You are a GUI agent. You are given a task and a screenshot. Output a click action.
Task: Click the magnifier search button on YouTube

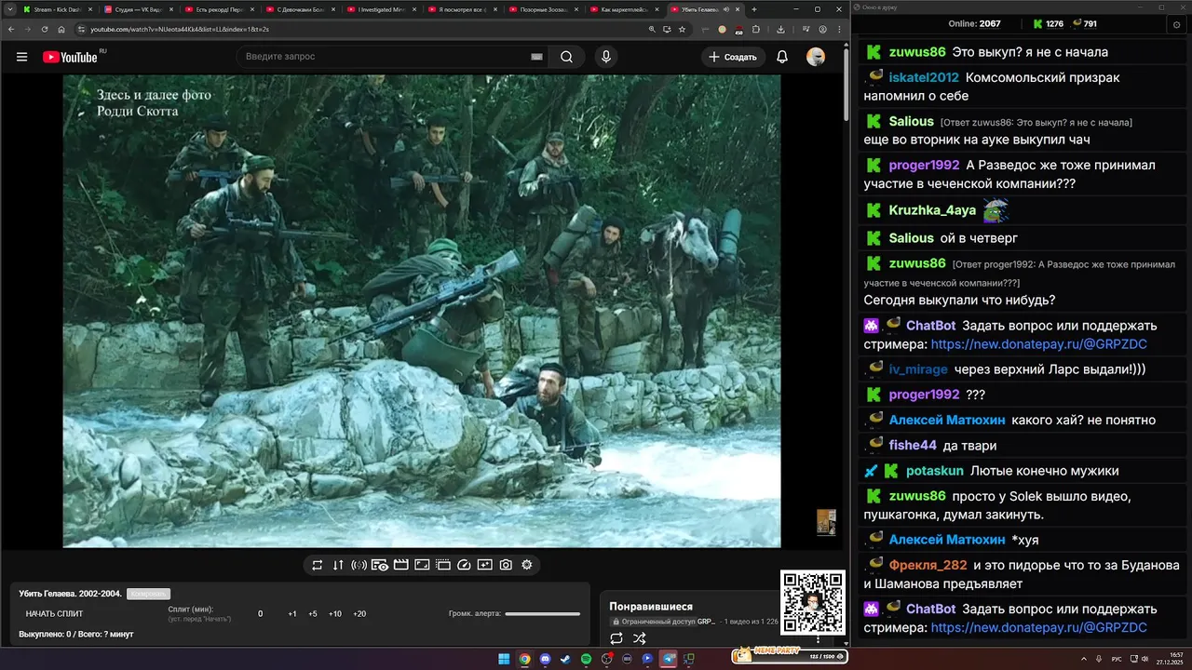tap(566, 57)
